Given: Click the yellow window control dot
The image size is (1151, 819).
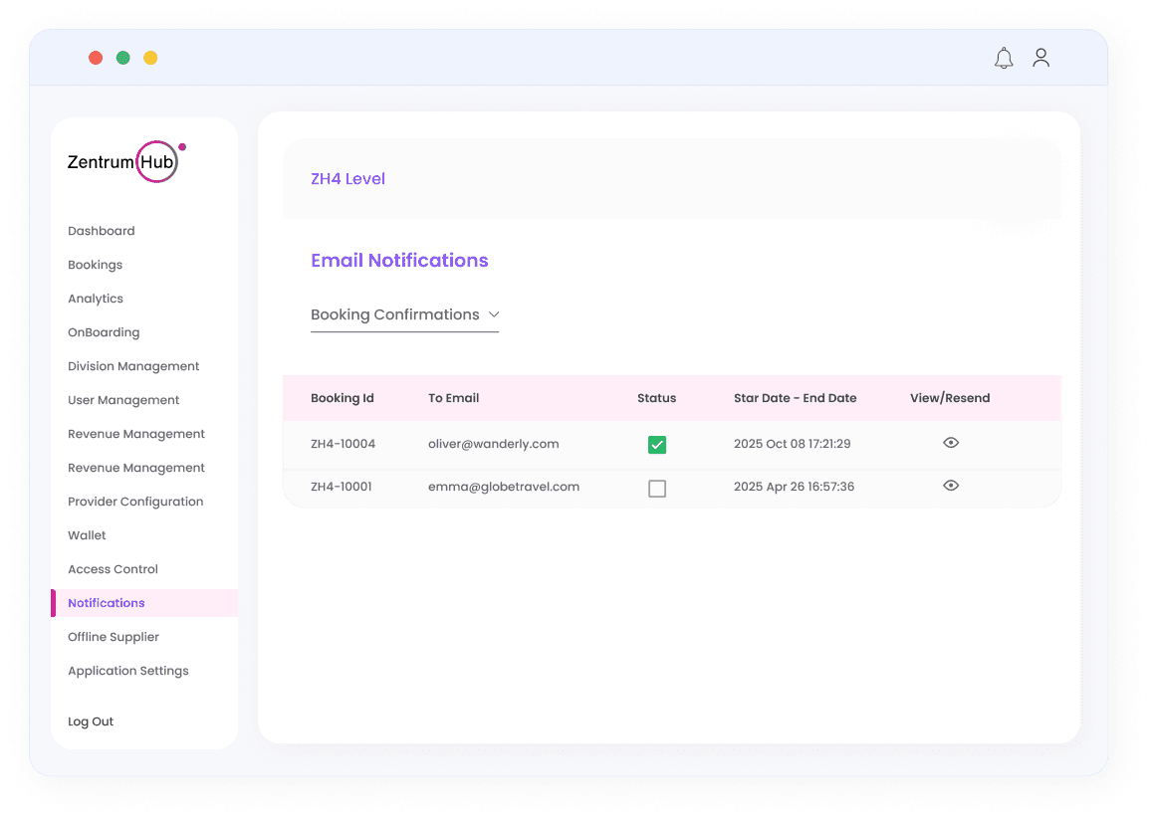Looking at the screenshot, I should click(x=150, y=58).
